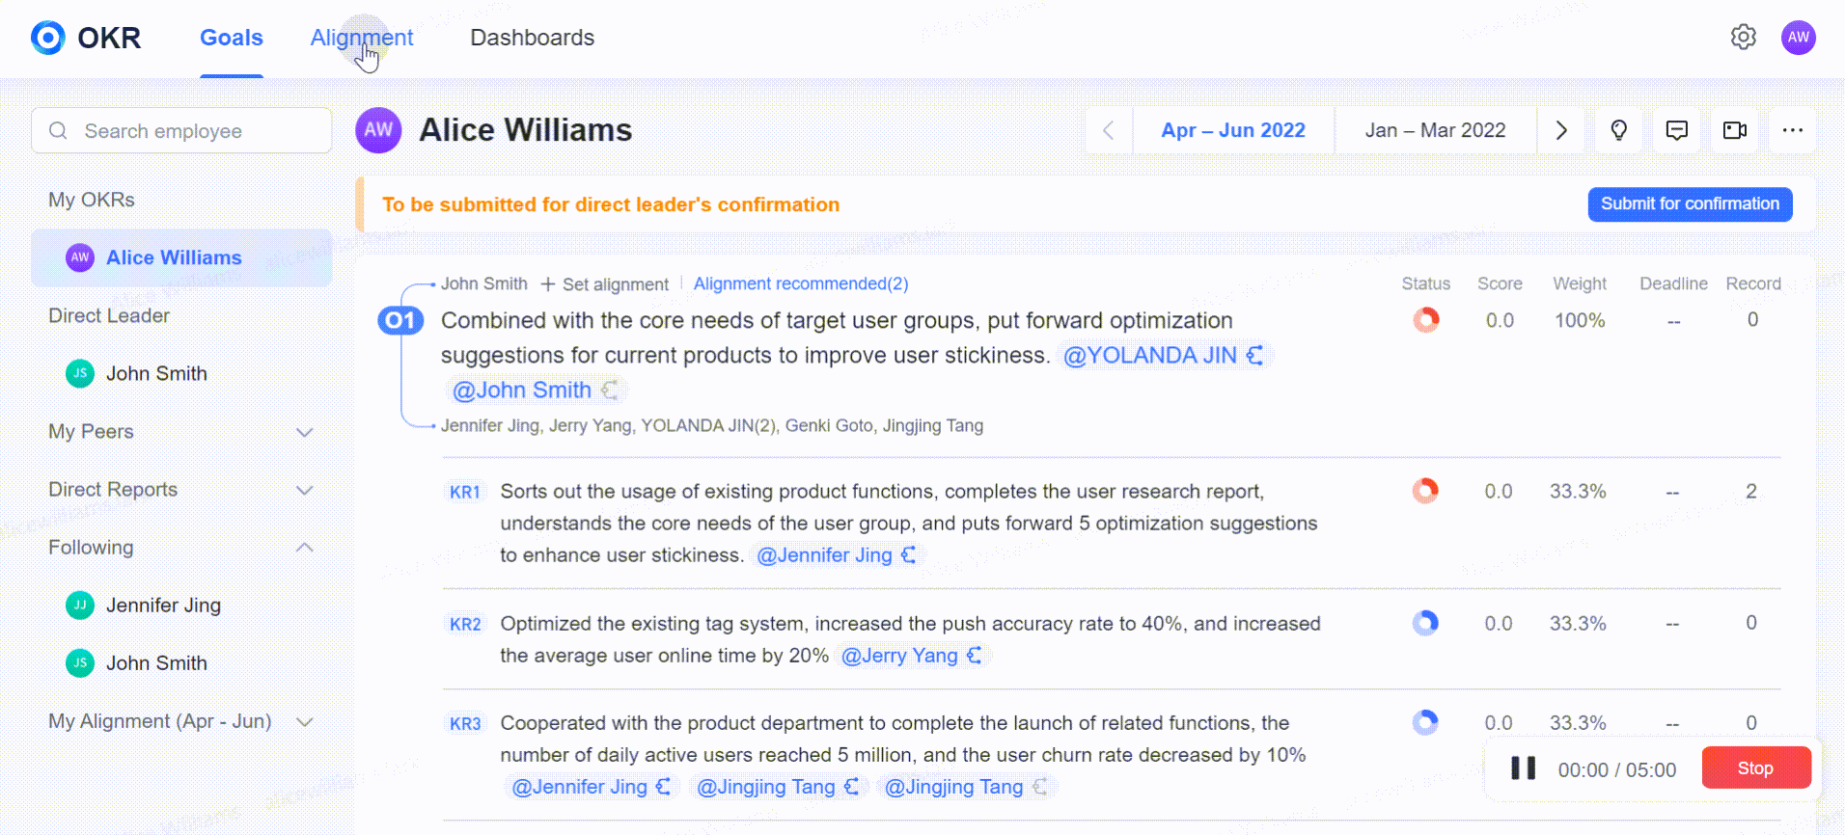Click the Search employee field

(181, 131)
